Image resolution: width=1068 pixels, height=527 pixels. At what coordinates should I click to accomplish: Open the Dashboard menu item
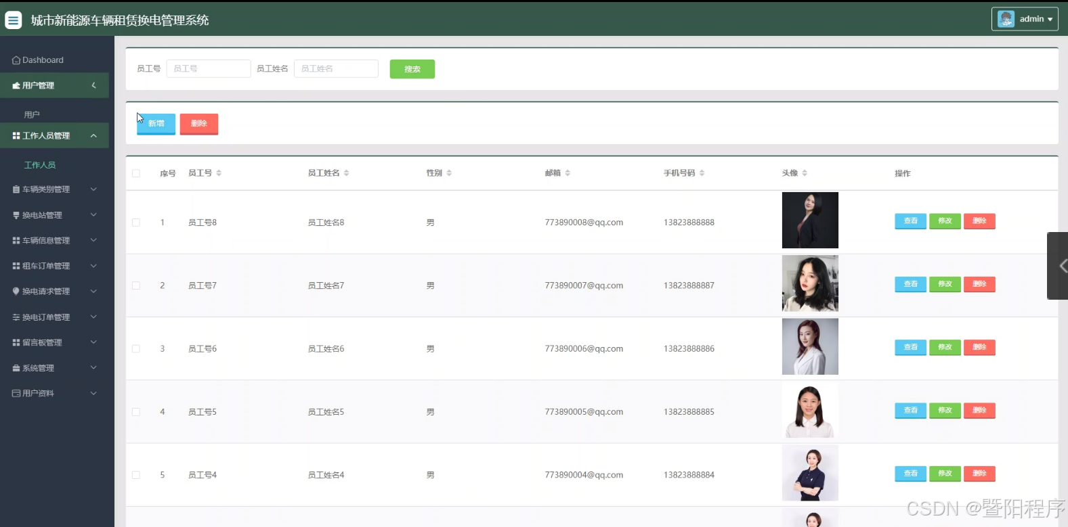(54, 60)
